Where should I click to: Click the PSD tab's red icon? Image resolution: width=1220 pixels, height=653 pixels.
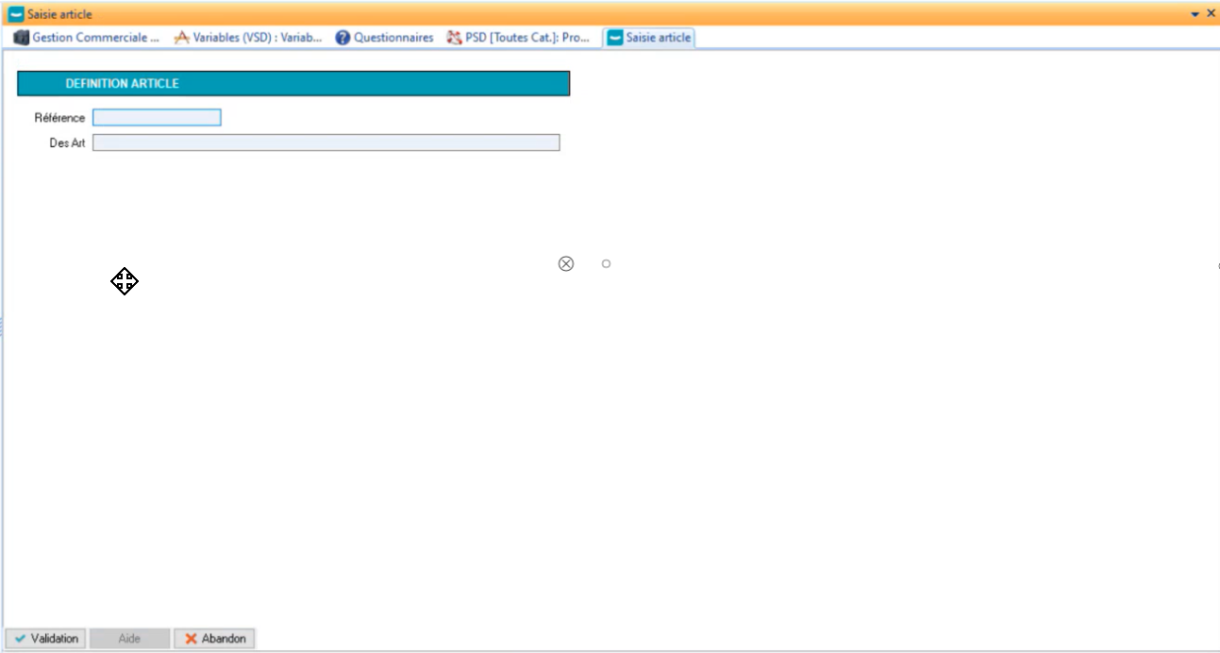pyautogui.click(x=454, y=38)
